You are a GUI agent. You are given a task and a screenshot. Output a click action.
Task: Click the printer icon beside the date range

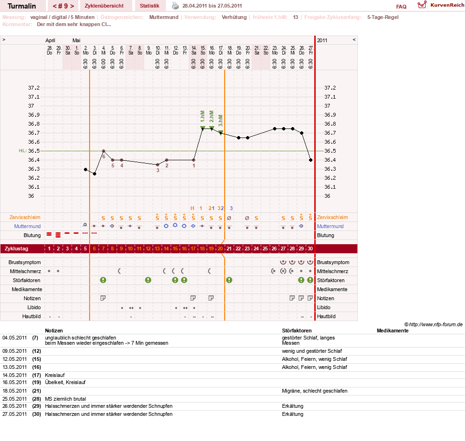(175, 6)
